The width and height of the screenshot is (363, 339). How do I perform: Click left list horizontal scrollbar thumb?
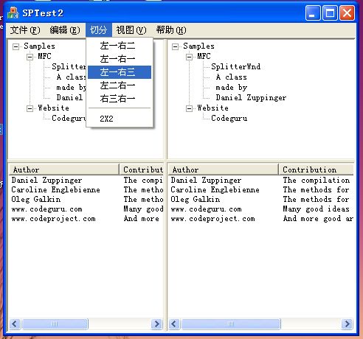click(55, 324)
